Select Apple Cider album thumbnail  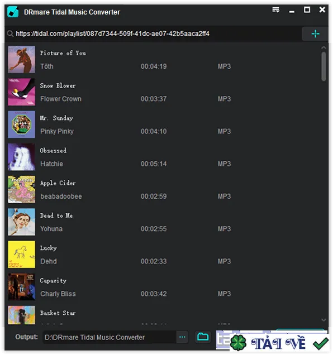click(22, 189)
